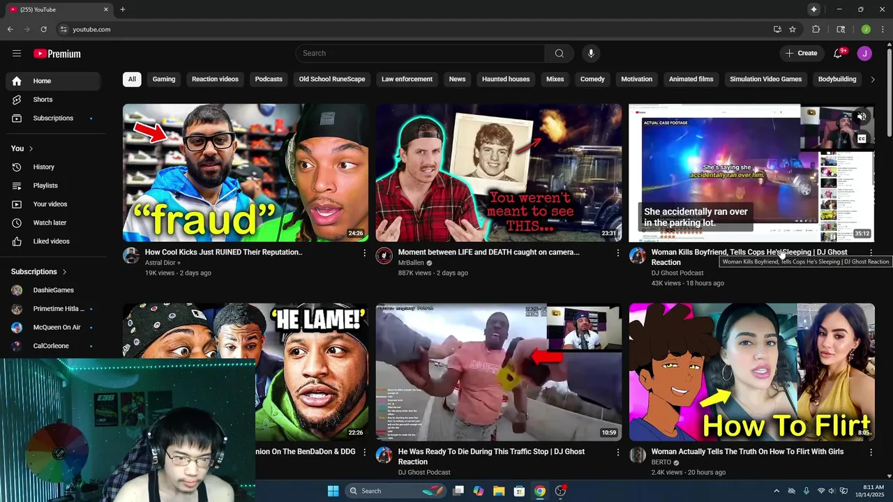The width and height of the screenshot is (893, 502).
Task: Toggle closed captions on the preview video
Action: pyautogui.click(x=862, y=139)
